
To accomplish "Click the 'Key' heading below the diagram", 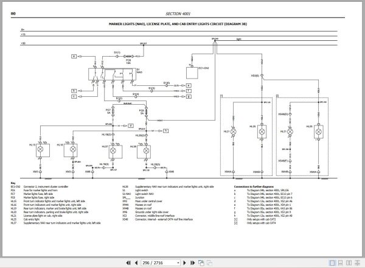I will (x=13, y=183).
